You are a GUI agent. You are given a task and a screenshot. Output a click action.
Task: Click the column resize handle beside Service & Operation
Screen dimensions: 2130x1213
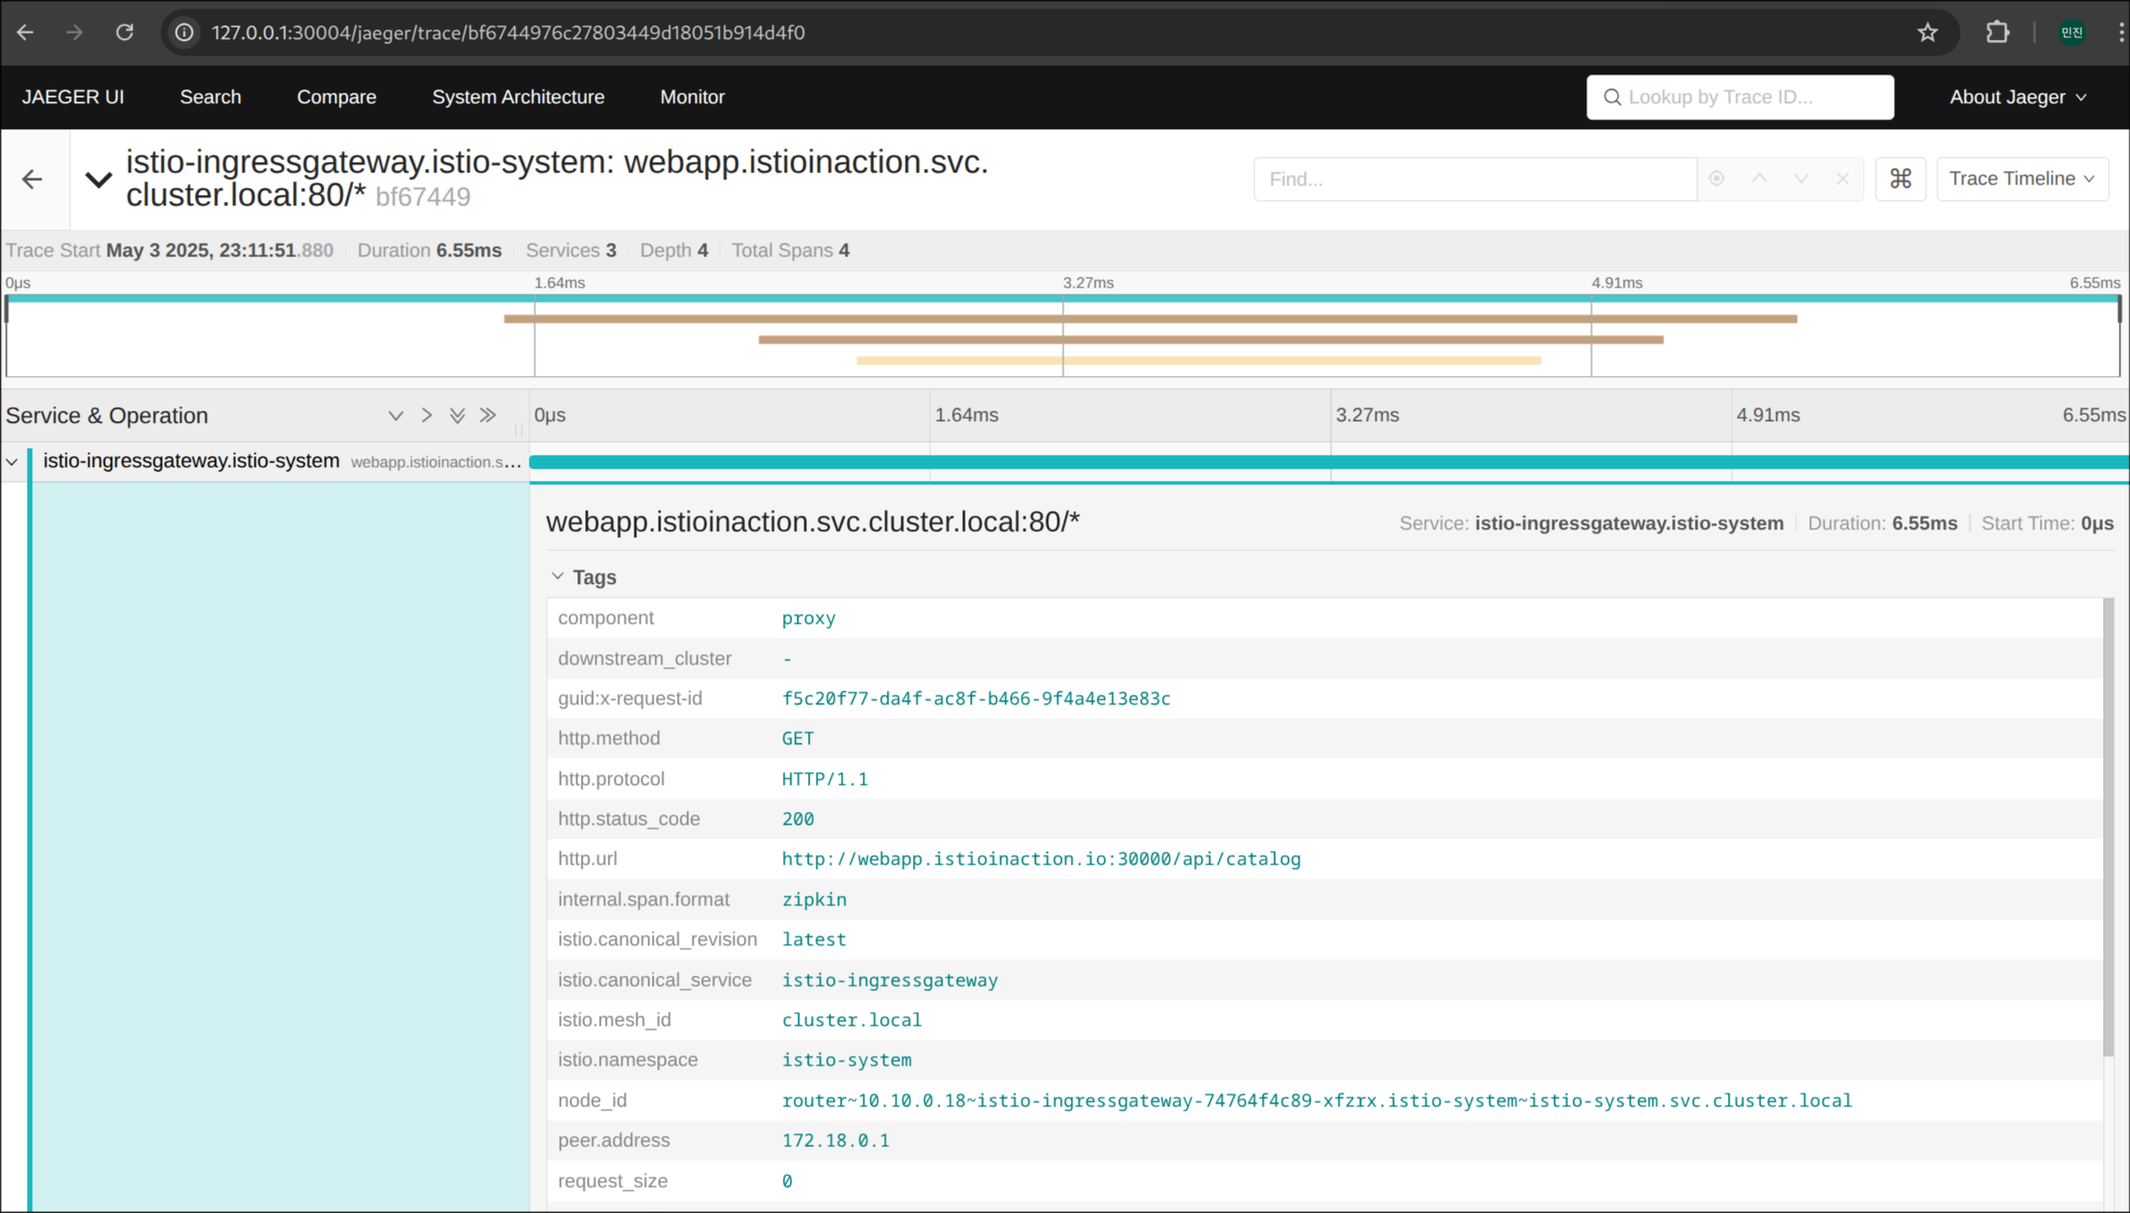pyautogui.click(x=518, y=429)
